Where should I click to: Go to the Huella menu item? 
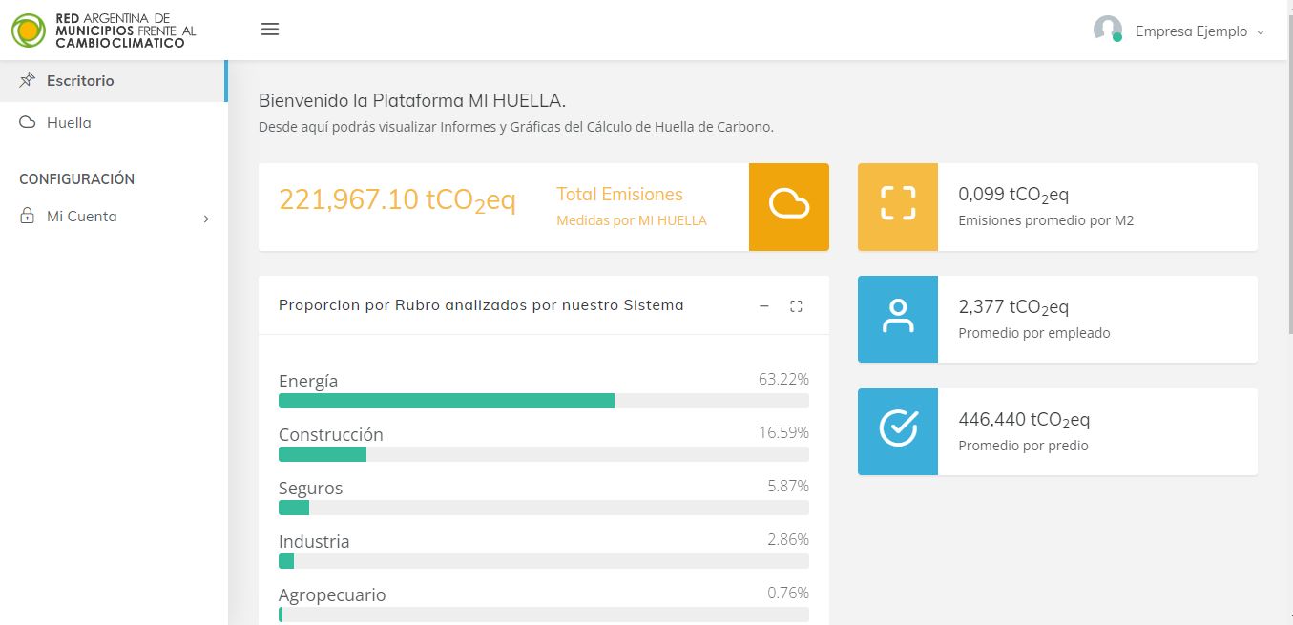click(x=69, y=123)
